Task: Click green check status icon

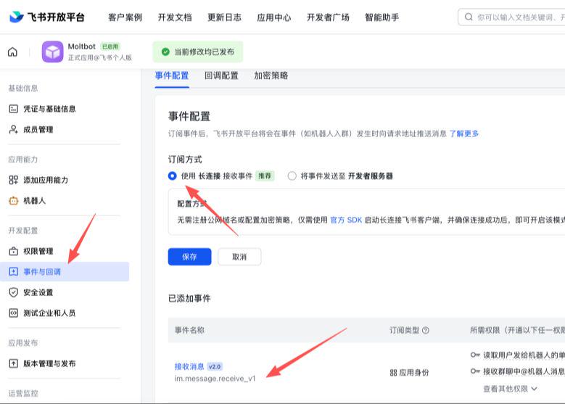Action: pyautogui.click(x=165, y=52)
